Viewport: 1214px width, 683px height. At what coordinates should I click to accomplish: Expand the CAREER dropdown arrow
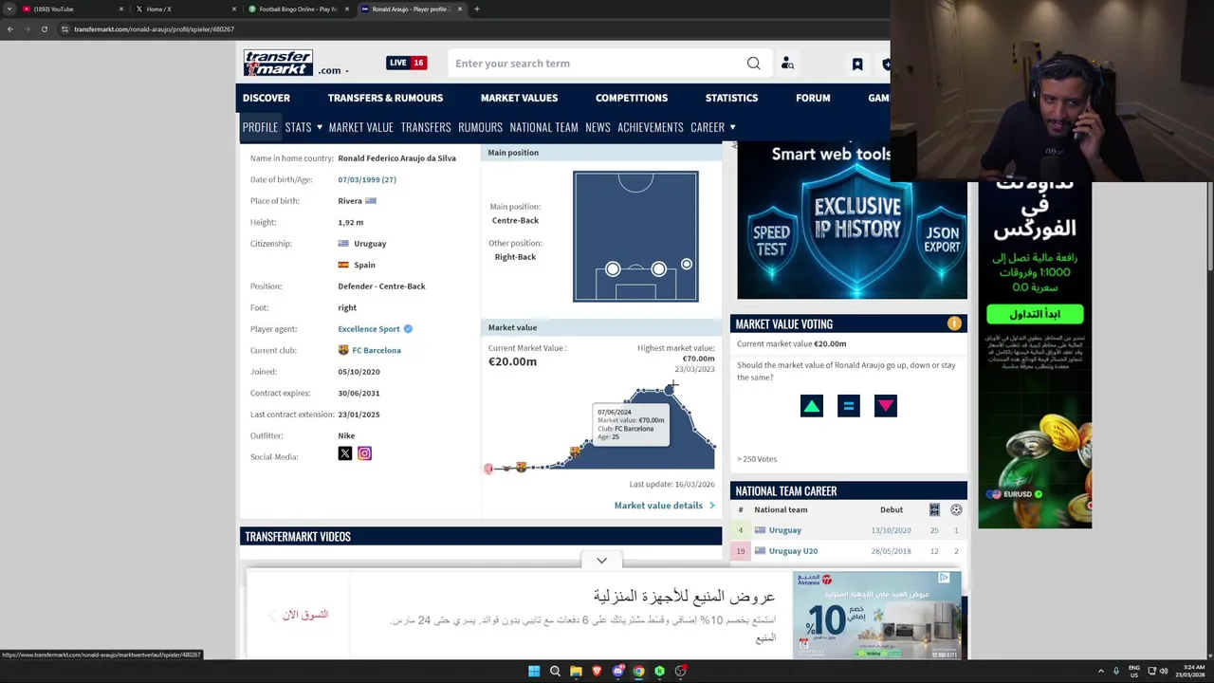pyautogui.click(x=732, y=127)
